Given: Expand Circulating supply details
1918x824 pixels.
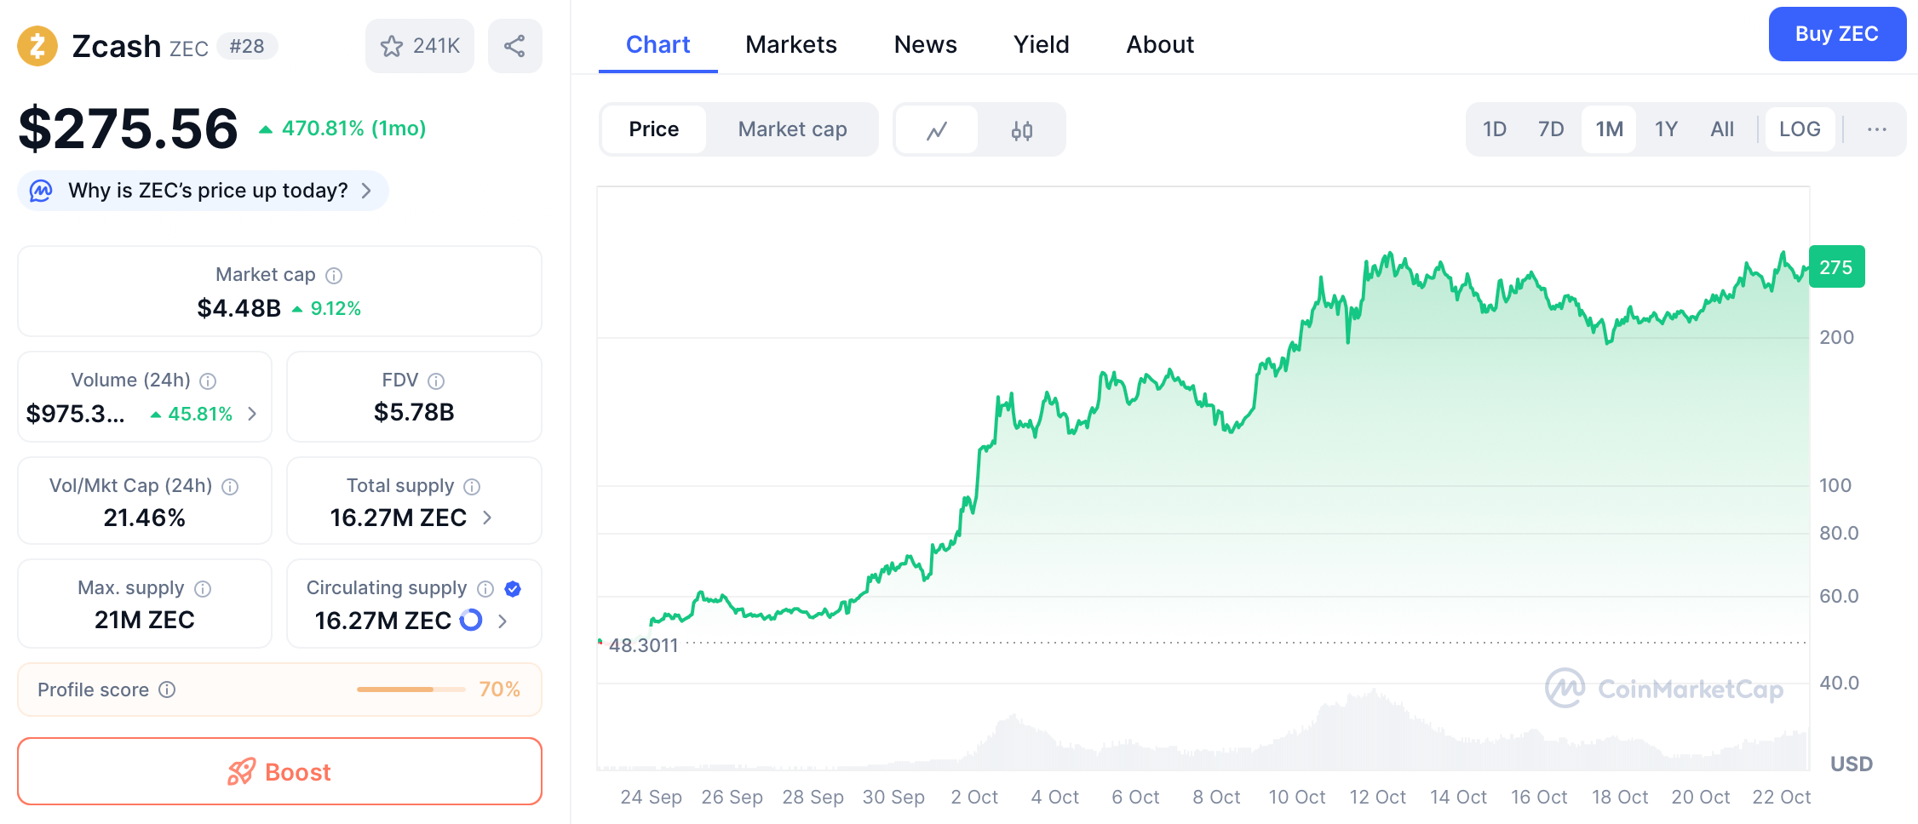Looking at the screenshot, I should [x=503, y=621].
